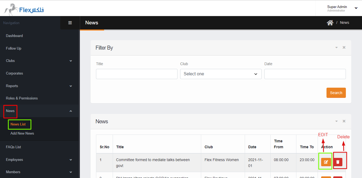Close the News table panel
This screenshot has width=362, height=178.
(x=344, y=121)
